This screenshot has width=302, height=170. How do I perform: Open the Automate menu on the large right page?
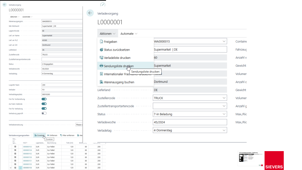(x=129, y=34)
